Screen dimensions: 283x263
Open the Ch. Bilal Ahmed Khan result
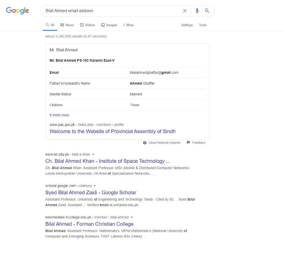pos(108,161)
